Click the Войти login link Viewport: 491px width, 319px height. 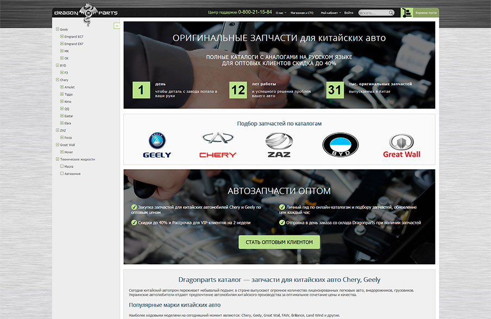click(349, 13)
